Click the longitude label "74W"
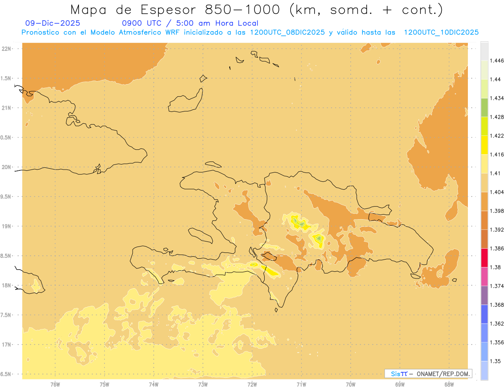Image resolution: width=504 pixels, height=390 pixels. tap(154, 385)
